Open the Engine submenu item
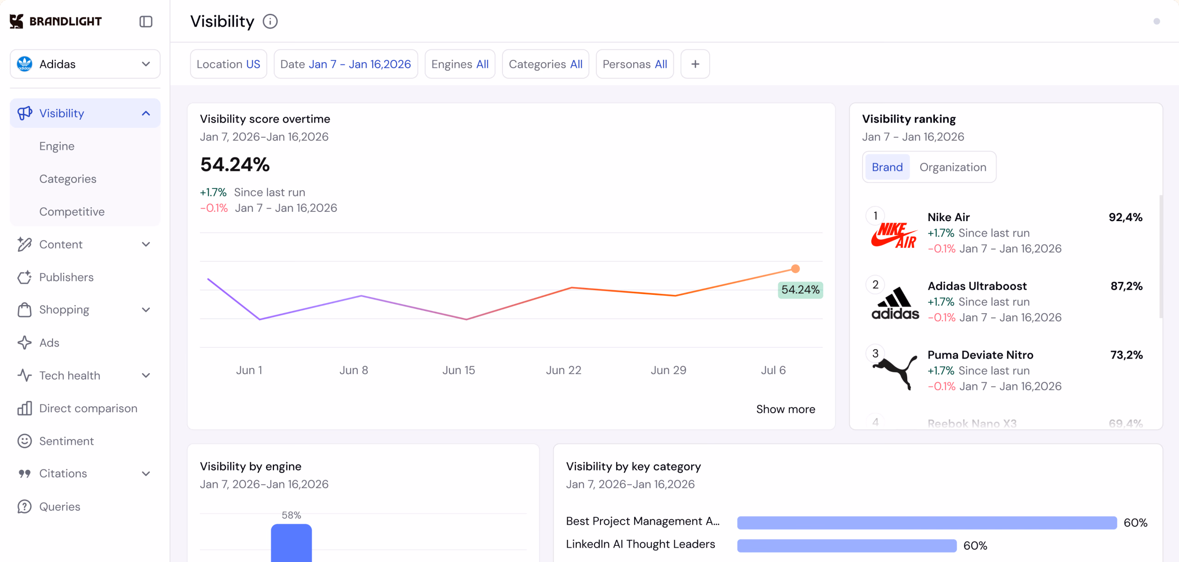Viewport: 1179px width, 562px height. pyautogui.click(x=57, y=146)
